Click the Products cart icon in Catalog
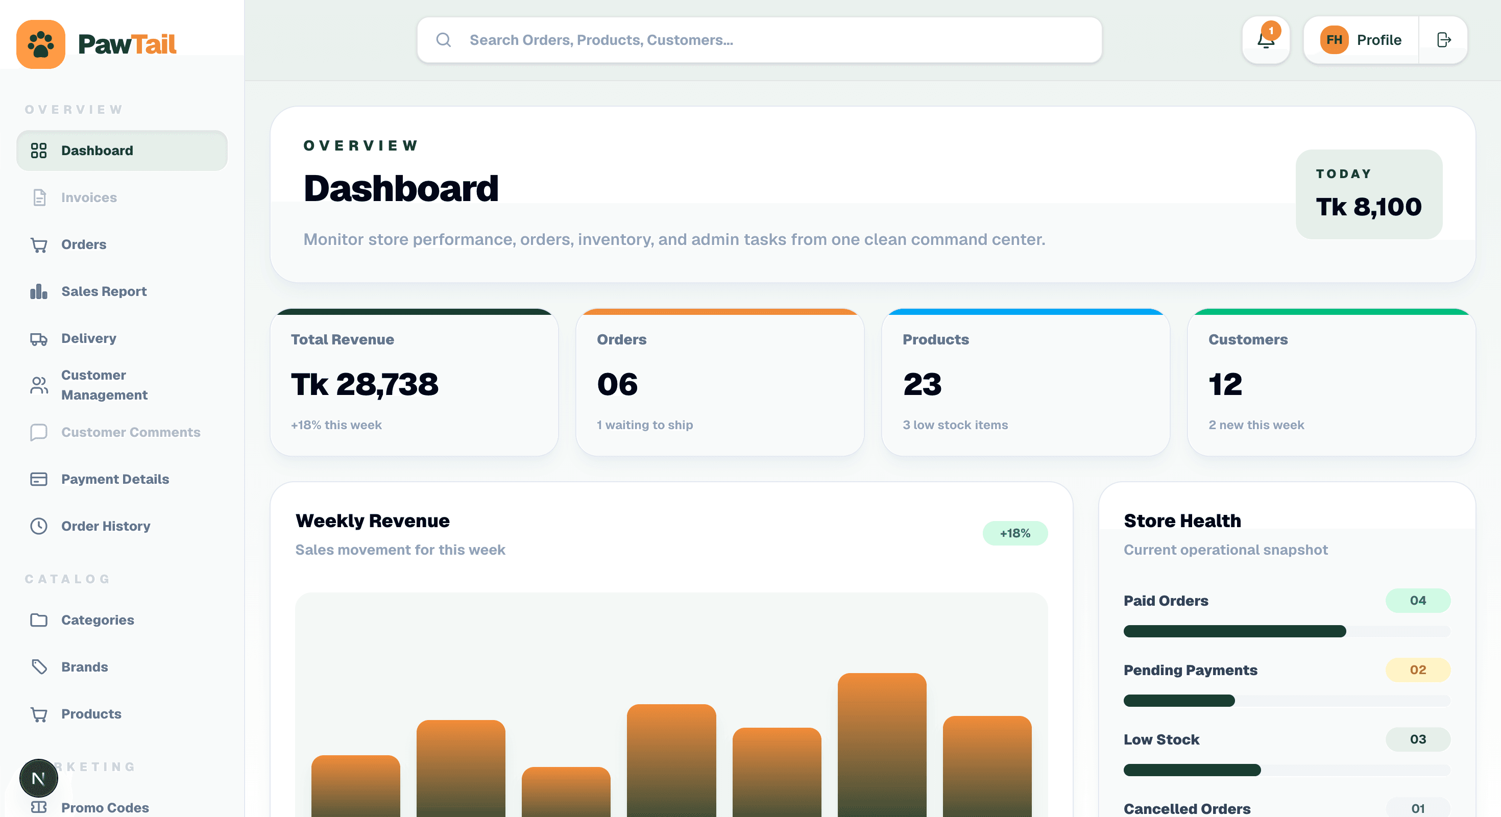Screen dimensions: 1501x817 point(39,714)
